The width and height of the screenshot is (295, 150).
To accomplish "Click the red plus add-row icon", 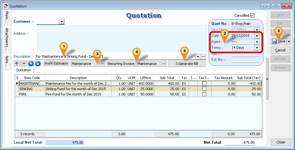I will (17, 64).
